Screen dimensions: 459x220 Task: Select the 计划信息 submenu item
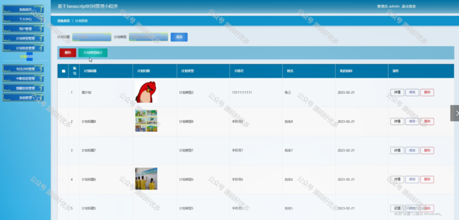pyautogui.click(x=26, y=56)
